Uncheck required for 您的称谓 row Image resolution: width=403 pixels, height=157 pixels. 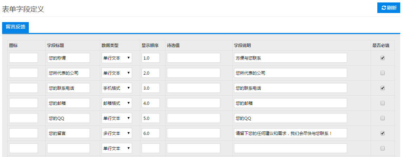tap(383, 58)
